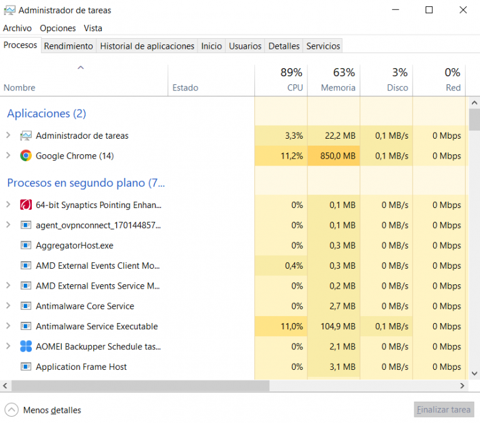This screenshot has width=480, height=423.
Task: Click the AOMEI Backupper blue icon
Action: (26, 346)
